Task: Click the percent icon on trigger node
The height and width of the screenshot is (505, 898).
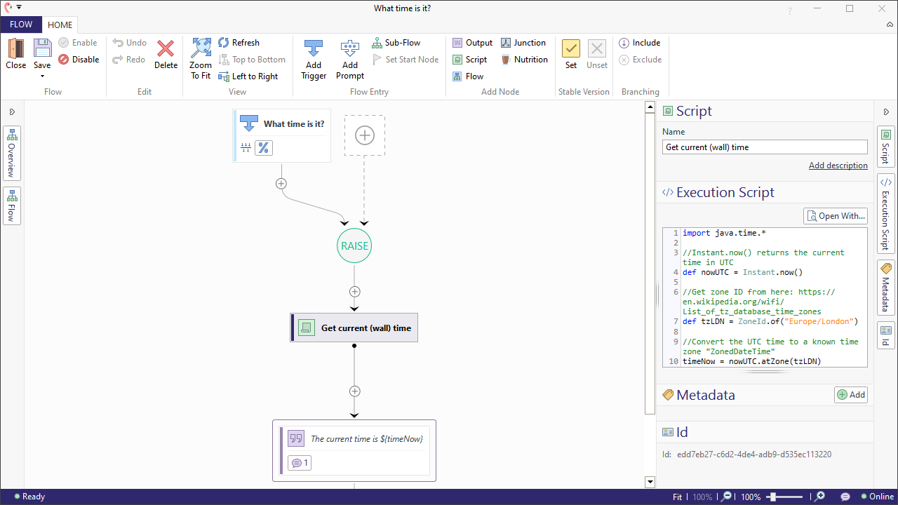Action: click(x=264, y=148)
